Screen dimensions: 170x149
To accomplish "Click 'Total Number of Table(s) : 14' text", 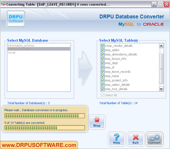I will (118, 103).
